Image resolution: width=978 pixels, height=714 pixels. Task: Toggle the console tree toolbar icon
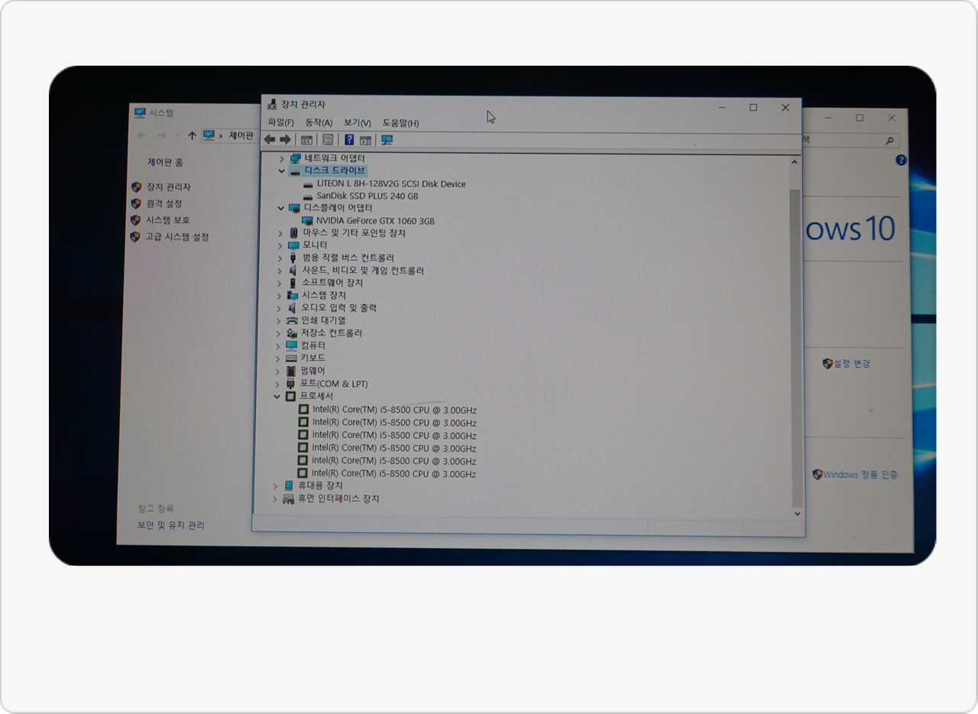306,140
